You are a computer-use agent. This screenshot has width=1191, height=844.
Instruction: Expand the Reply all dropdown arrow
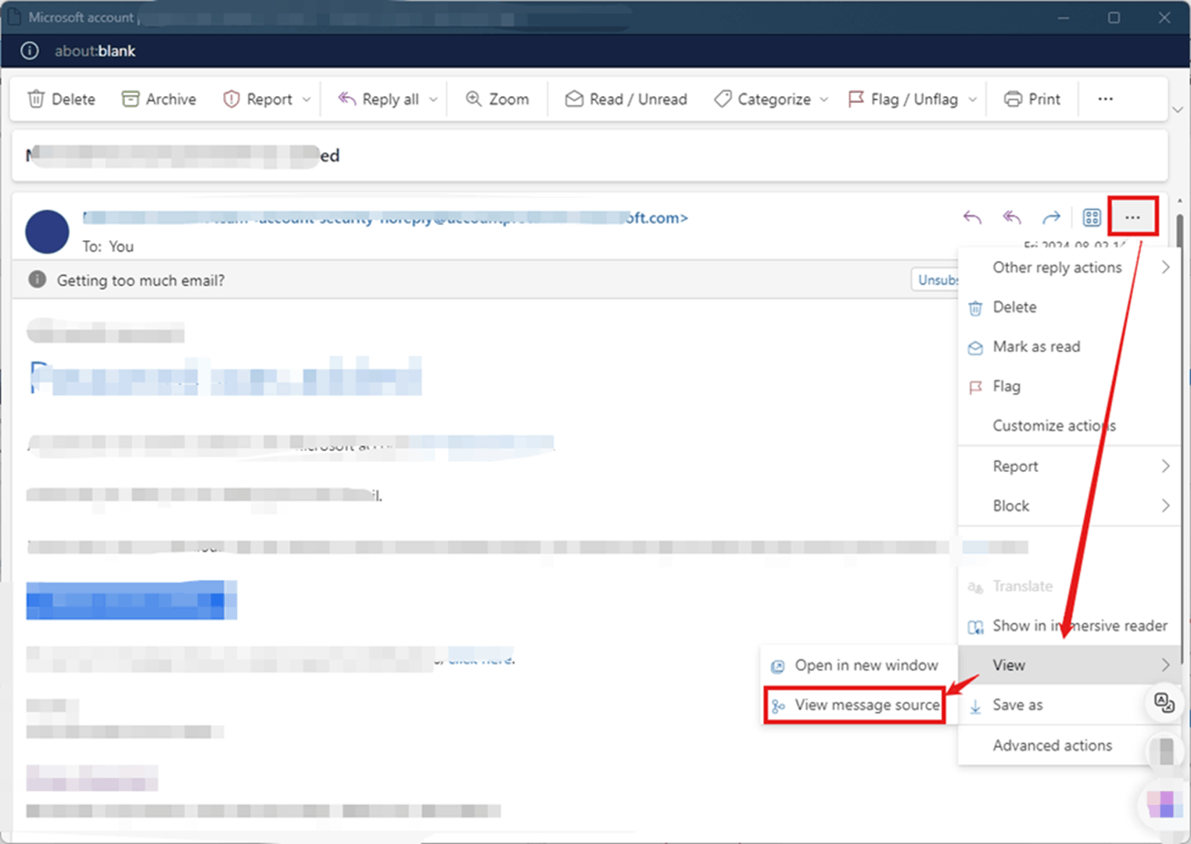[x=433, y=99]
